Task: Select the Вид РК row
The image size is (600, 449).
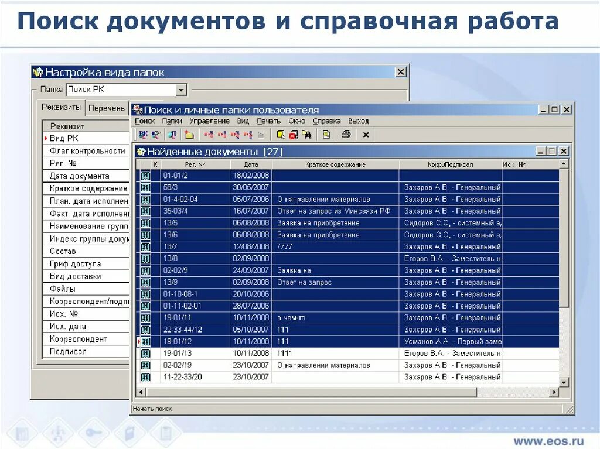Action: pos(86,138)
